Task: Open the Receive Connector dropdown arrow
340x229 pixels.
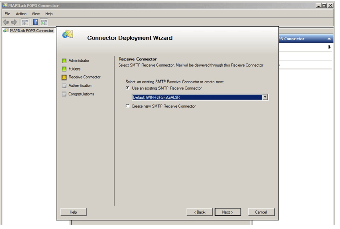Action: pyautogui.click(x=265, y=97)
